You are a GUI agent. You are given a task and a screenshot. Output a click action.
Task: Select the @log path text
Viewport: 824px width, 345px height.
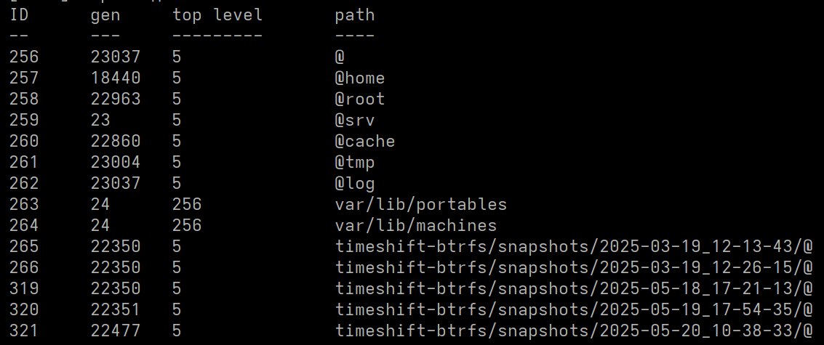(355, 183)
